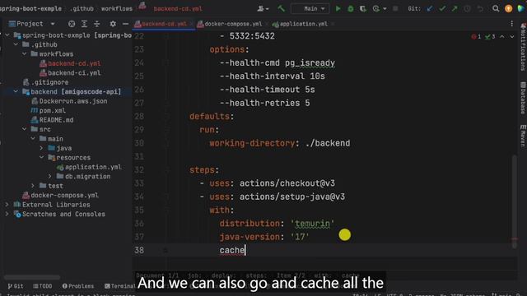Toggle the Git tool window at bottom
Image resolution: width=527 pixels, height=296 pixels.
tap(16, 286)
